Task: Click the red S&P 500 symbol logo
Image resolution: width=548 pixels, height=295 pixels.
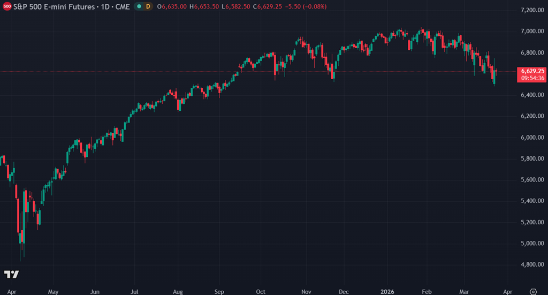Action: coord(7,6)
